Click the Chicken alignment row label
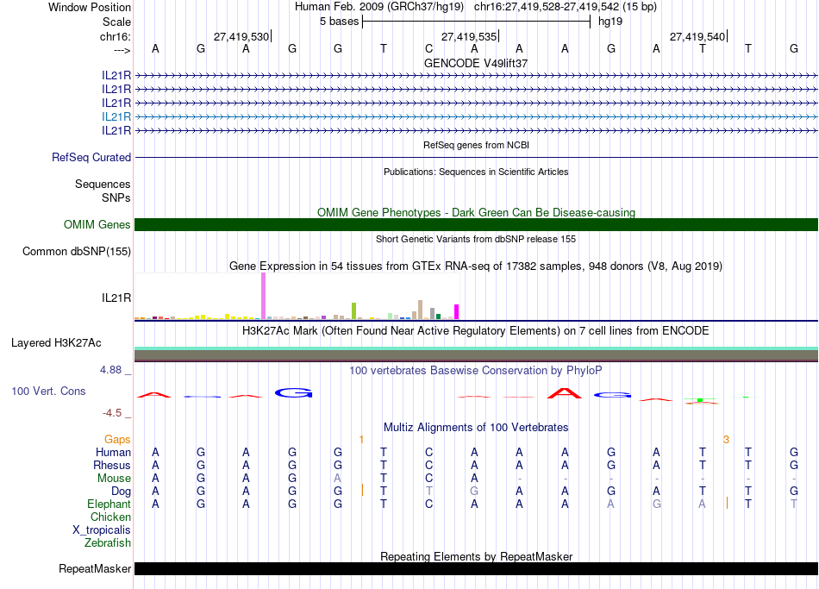This screenshot has width=819, height=589. (x=110, y=517)
